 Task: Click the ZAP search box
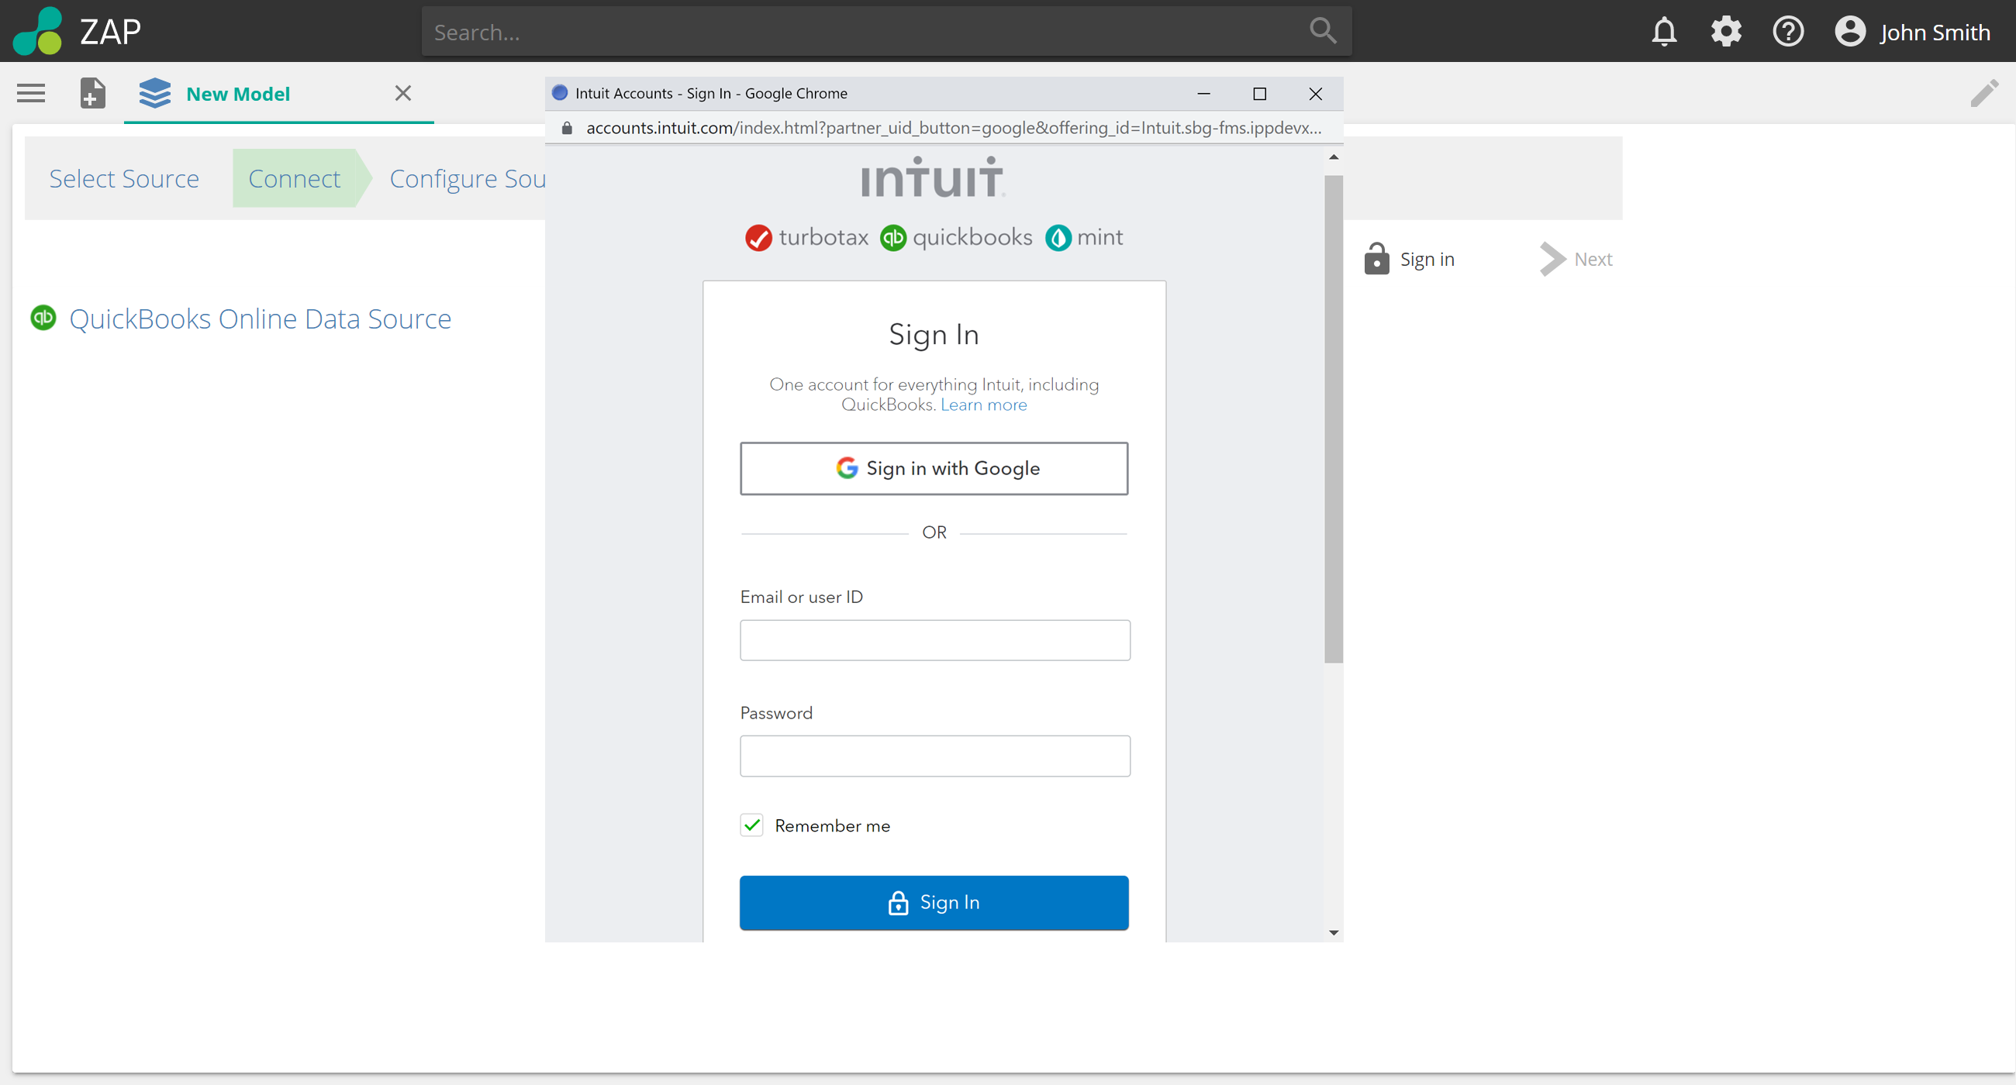(886, 32)
